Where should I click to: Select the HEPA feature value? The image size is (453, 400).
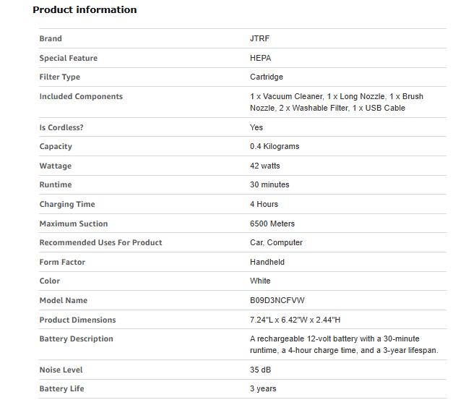click(x=261, y=58)
